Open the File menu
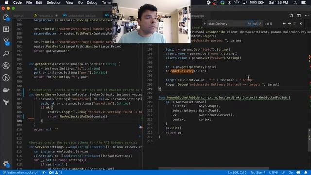The height and width of the screenshot is (175, 311). (x=29, y=2)
